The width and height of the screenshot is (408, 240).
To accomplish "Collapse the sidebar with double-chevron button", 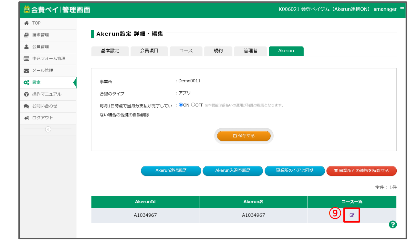I will (48, 129).
